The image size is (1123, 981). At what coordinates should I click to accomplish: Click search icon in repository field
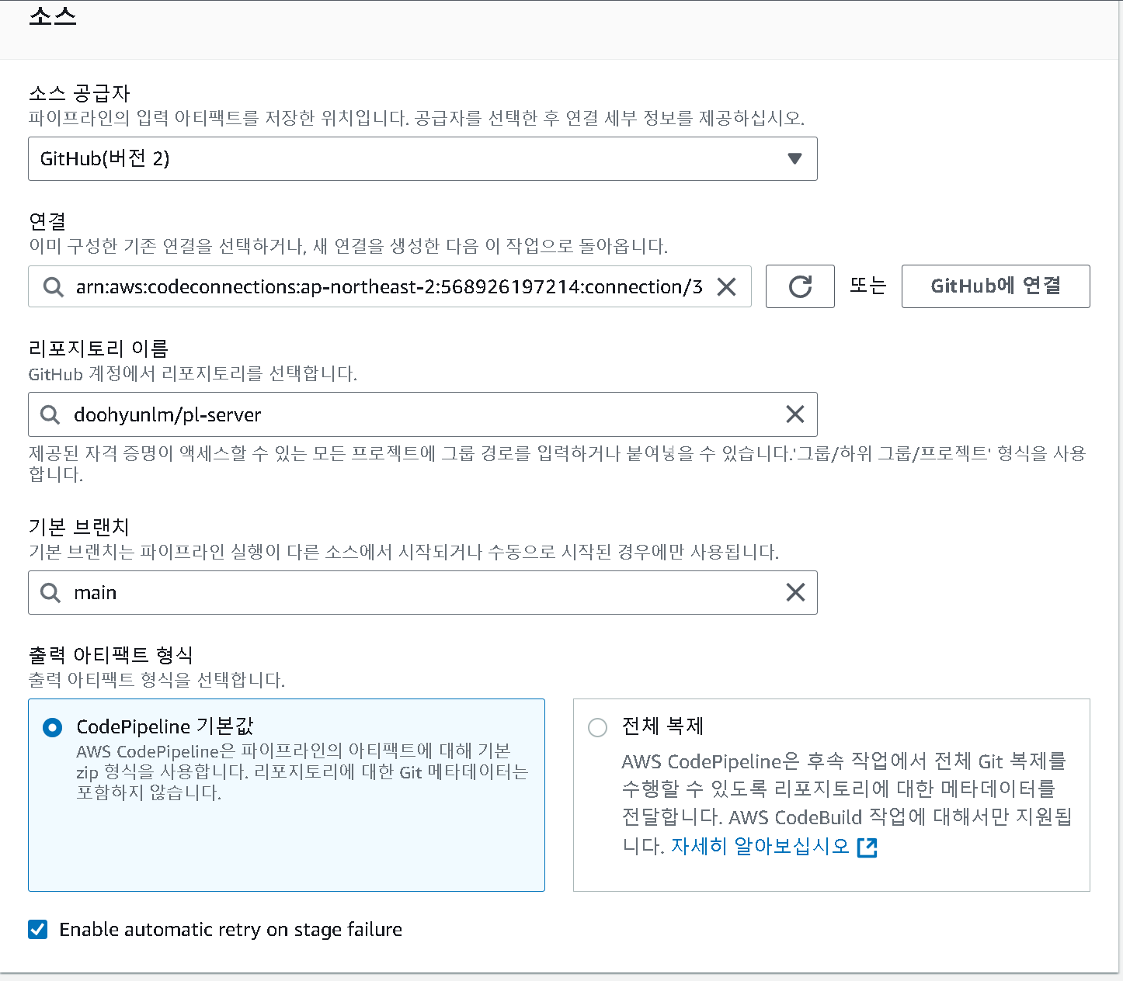tap(50, 414)
